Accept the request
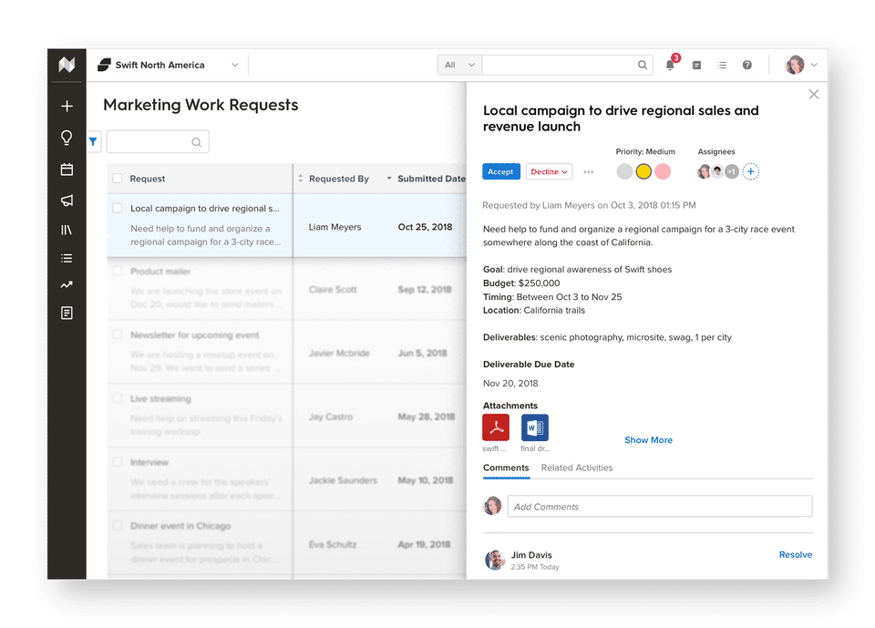Image resolution: width=875 pixels, height=628 pixels. pyautogui.click(x=501, y=171)
